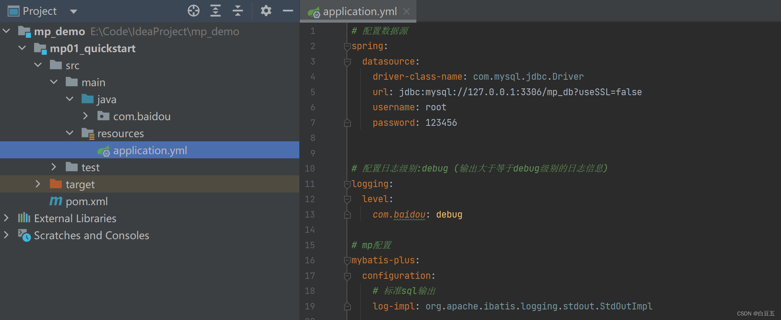This screenshot has width=781, height=320.
Task: Click the src folder icon
Action: (x=56, y=65)
